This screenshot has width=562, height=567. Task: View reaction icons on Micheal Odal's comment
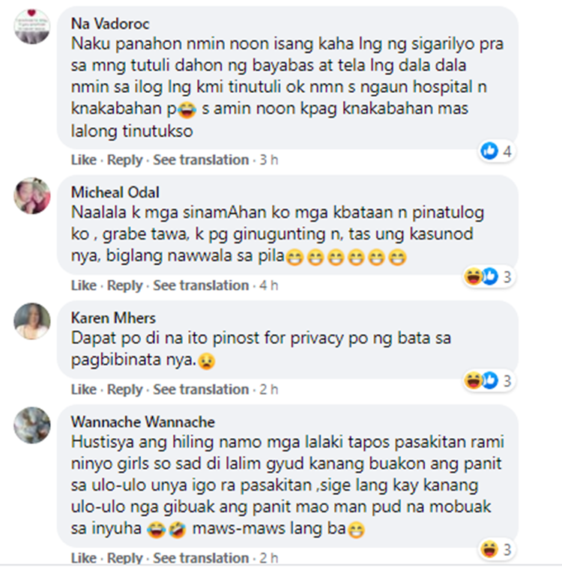[x=489, y=276]
